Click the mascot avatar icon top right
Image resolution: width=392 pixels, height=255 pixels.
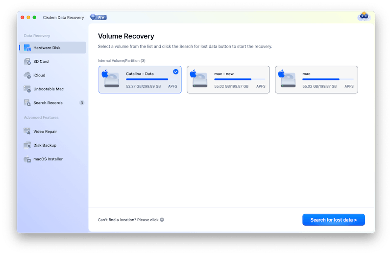pos(364,16)
